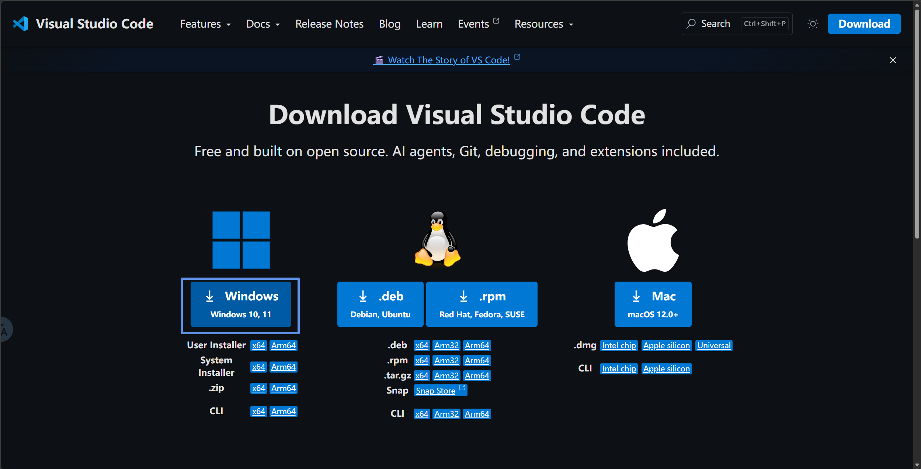Toggle the light/dark theme sun icon
The width and height of the screenshot is (921, 469).
tap(813, 24)
